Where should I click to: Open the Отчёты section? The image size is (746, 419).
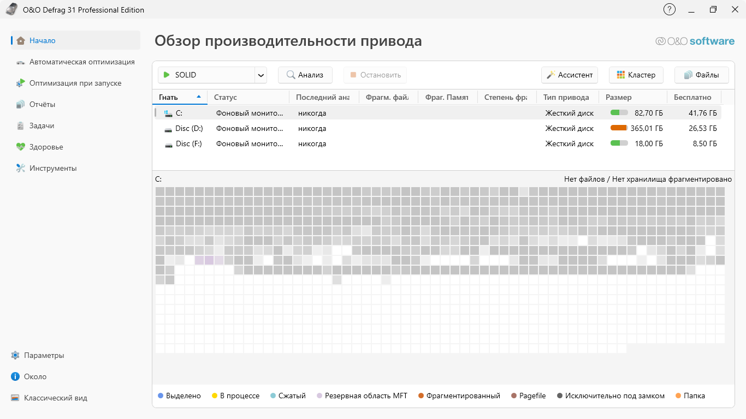(x=75, y=104)
